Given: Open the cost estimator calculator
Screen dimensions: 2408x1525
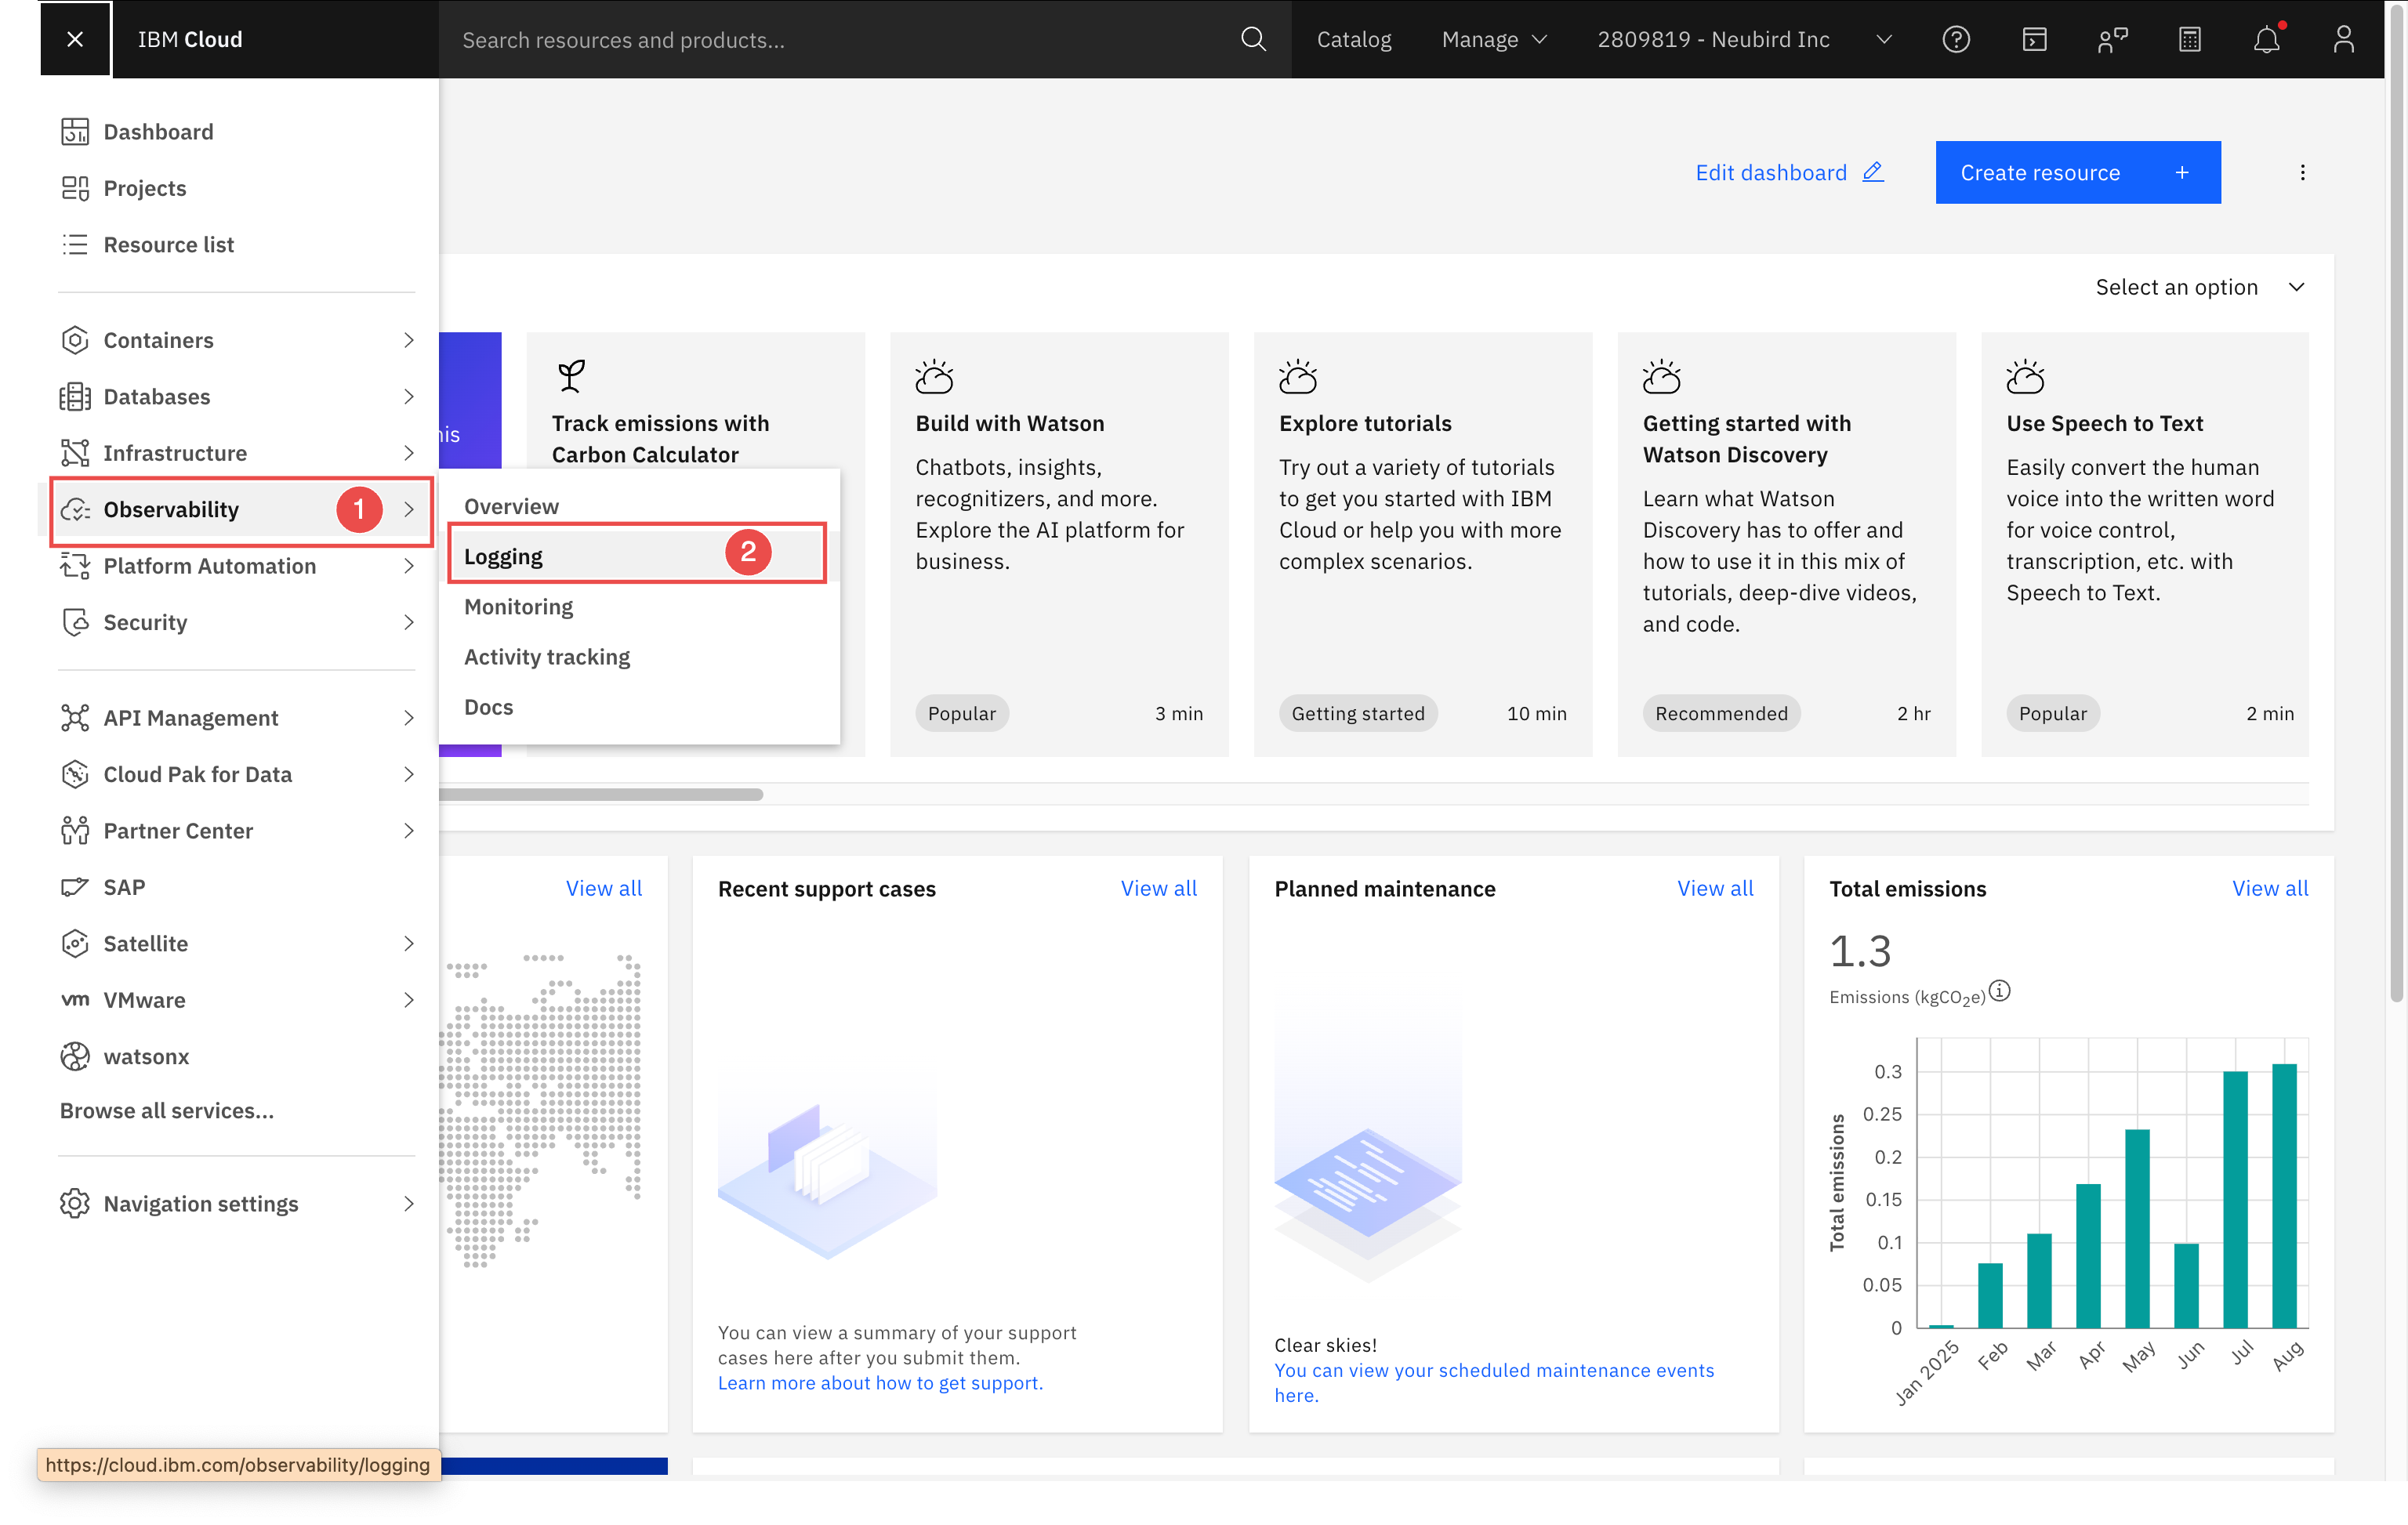Looking at the screenshot, I should (x=2190, y=39).
